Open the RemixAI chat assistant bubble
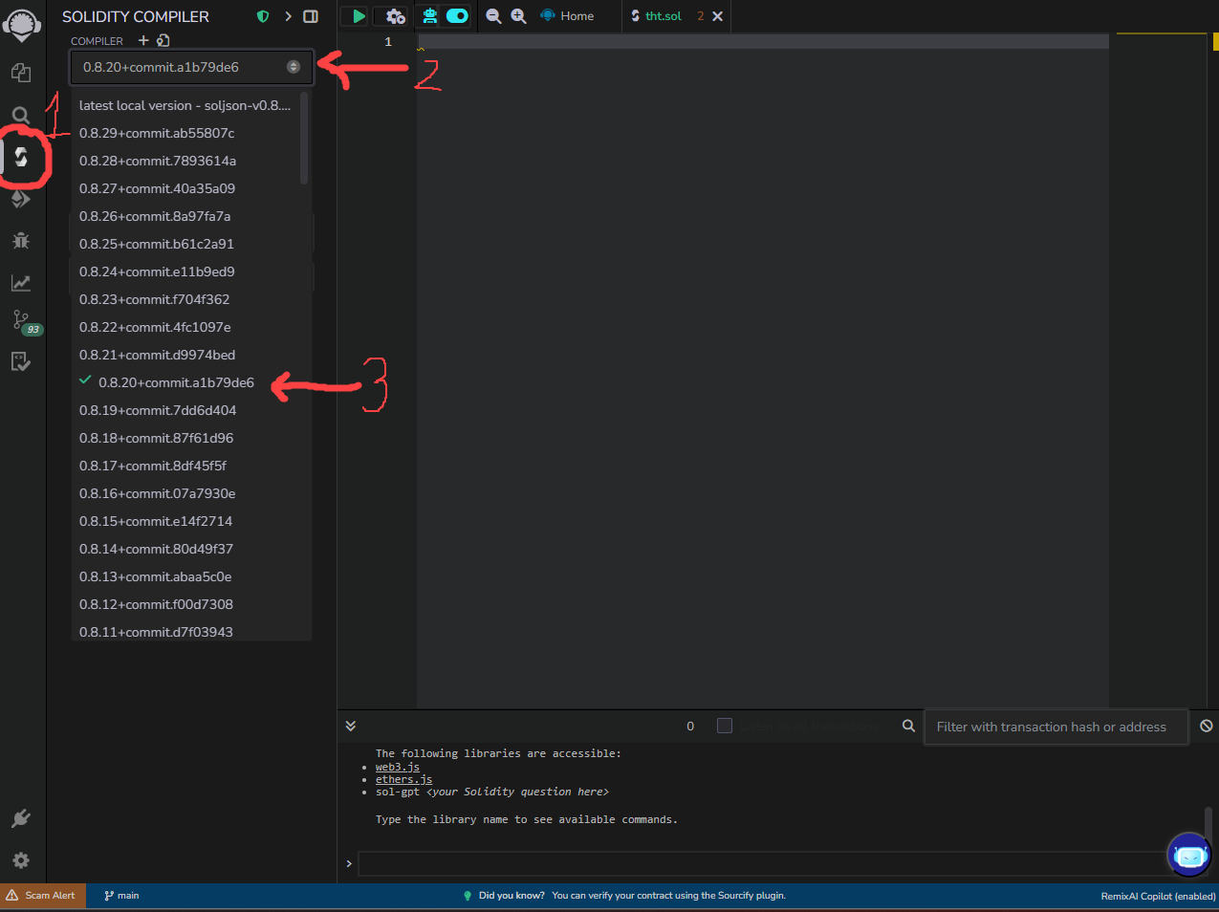 [x=1189, y=854]
